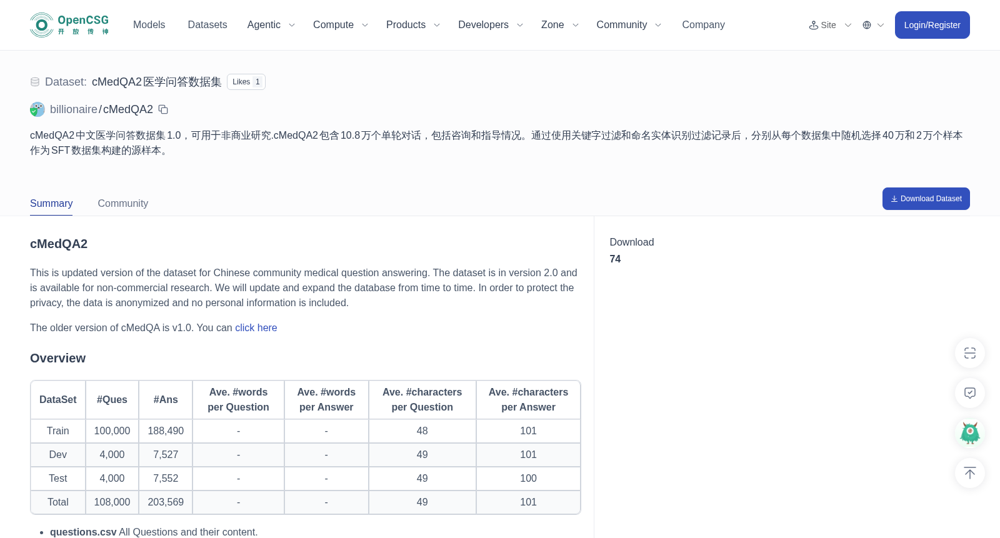The width and height of the screenshot is (1000, 538).
Task: Click the 48 characters per question cell
Action: pyautogui.click(x=422, y=431)
